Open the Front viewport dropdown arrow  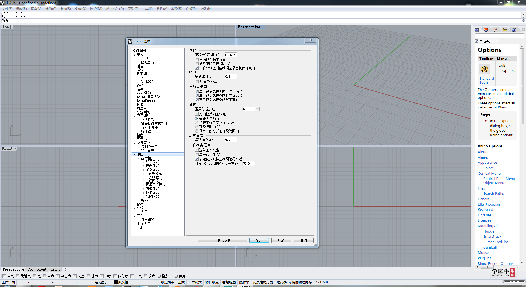point(15,148)
